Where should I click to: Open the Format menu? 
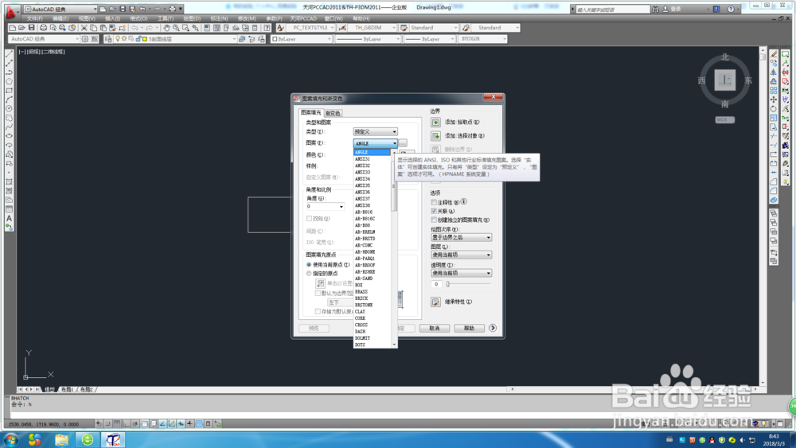coord(139,19)
